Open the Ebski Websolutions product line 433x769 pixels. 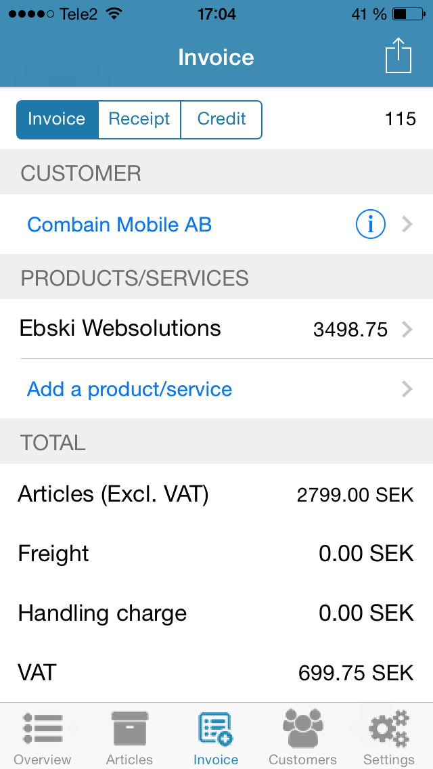click(120, 328)
